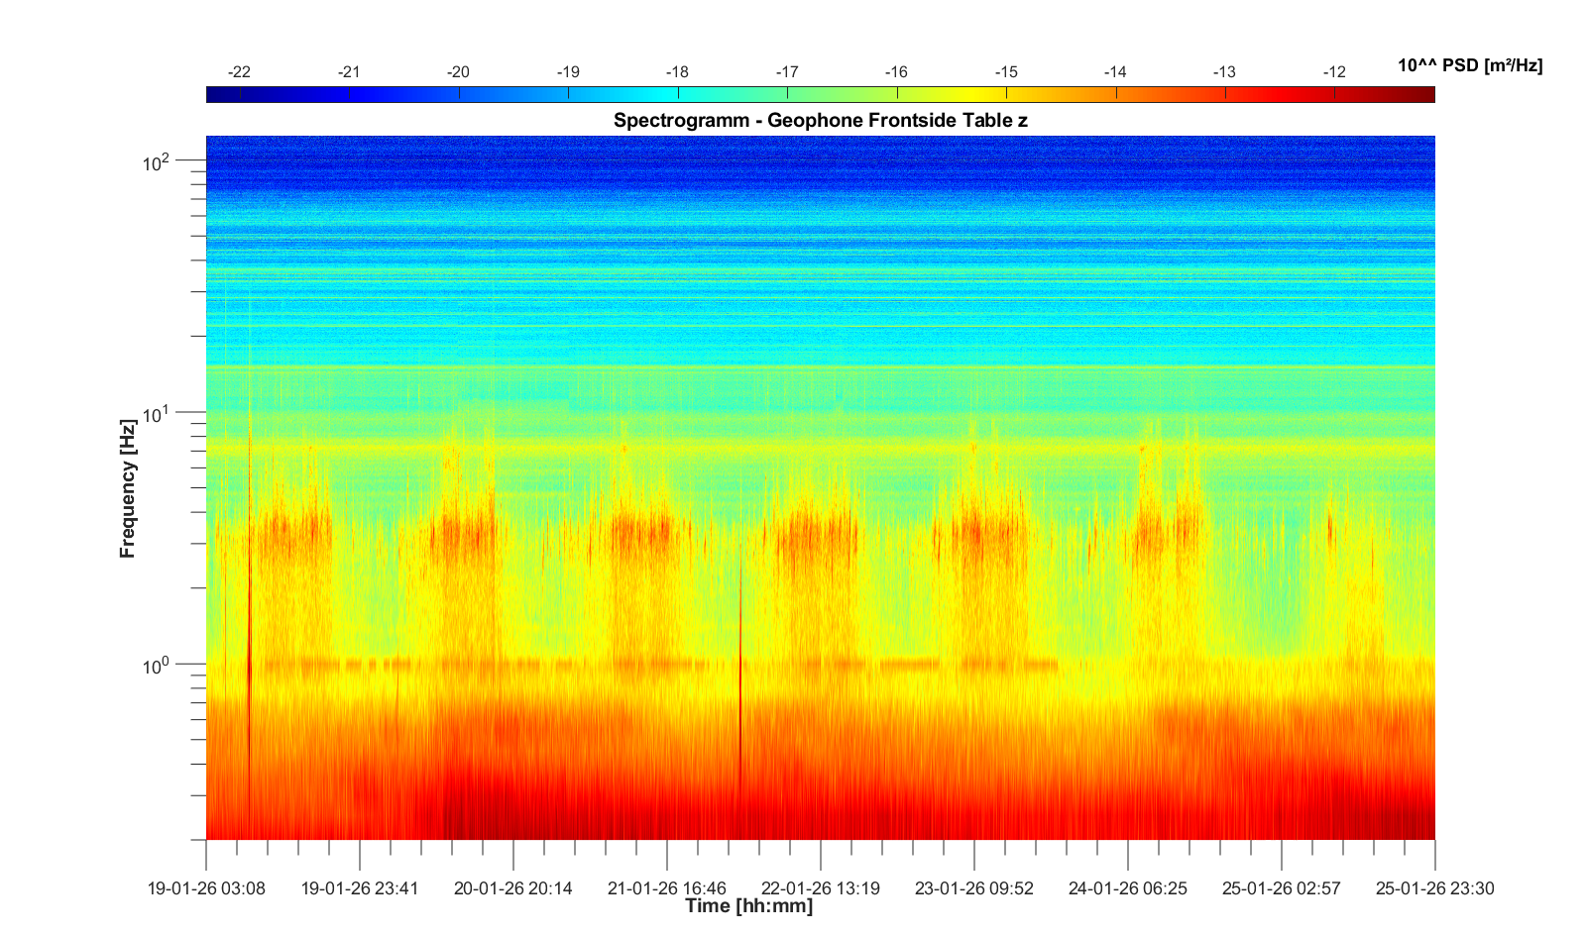Click the 'Time [hh:mm]' x-axis label
1586x935 pixels.
[x=748, y=906]
